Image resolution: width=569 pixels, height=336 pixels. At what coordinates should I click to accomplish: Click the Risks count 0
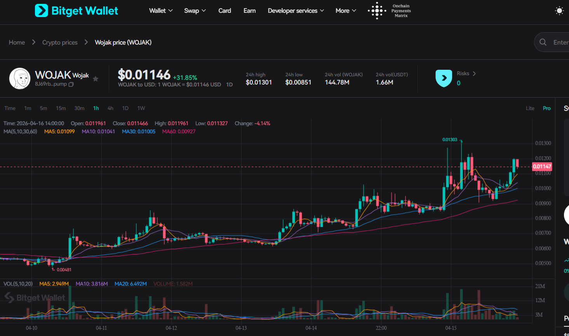[459, 83]
